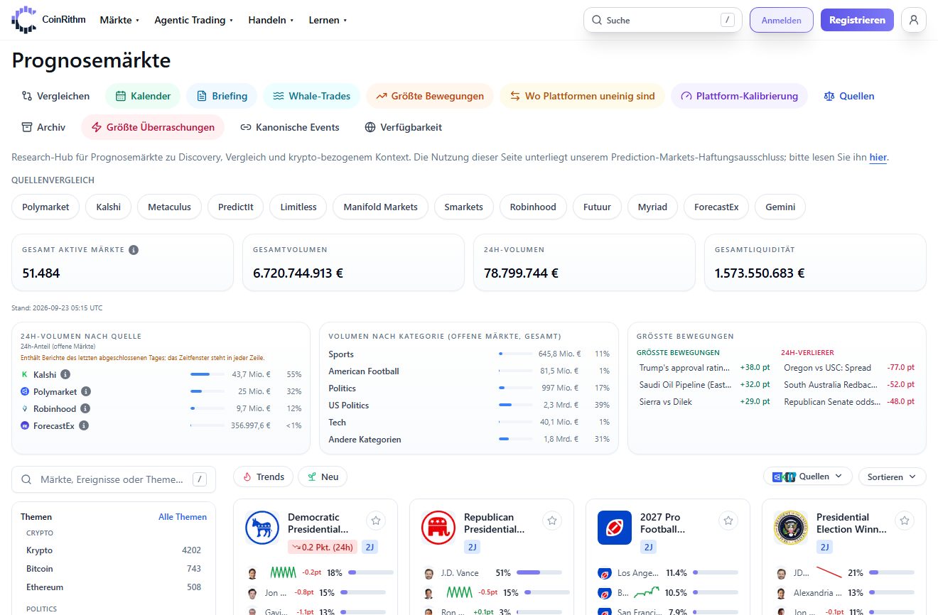Star the Presidential Election Winner market
The image size is (938, 615).
tap(905, 521)
